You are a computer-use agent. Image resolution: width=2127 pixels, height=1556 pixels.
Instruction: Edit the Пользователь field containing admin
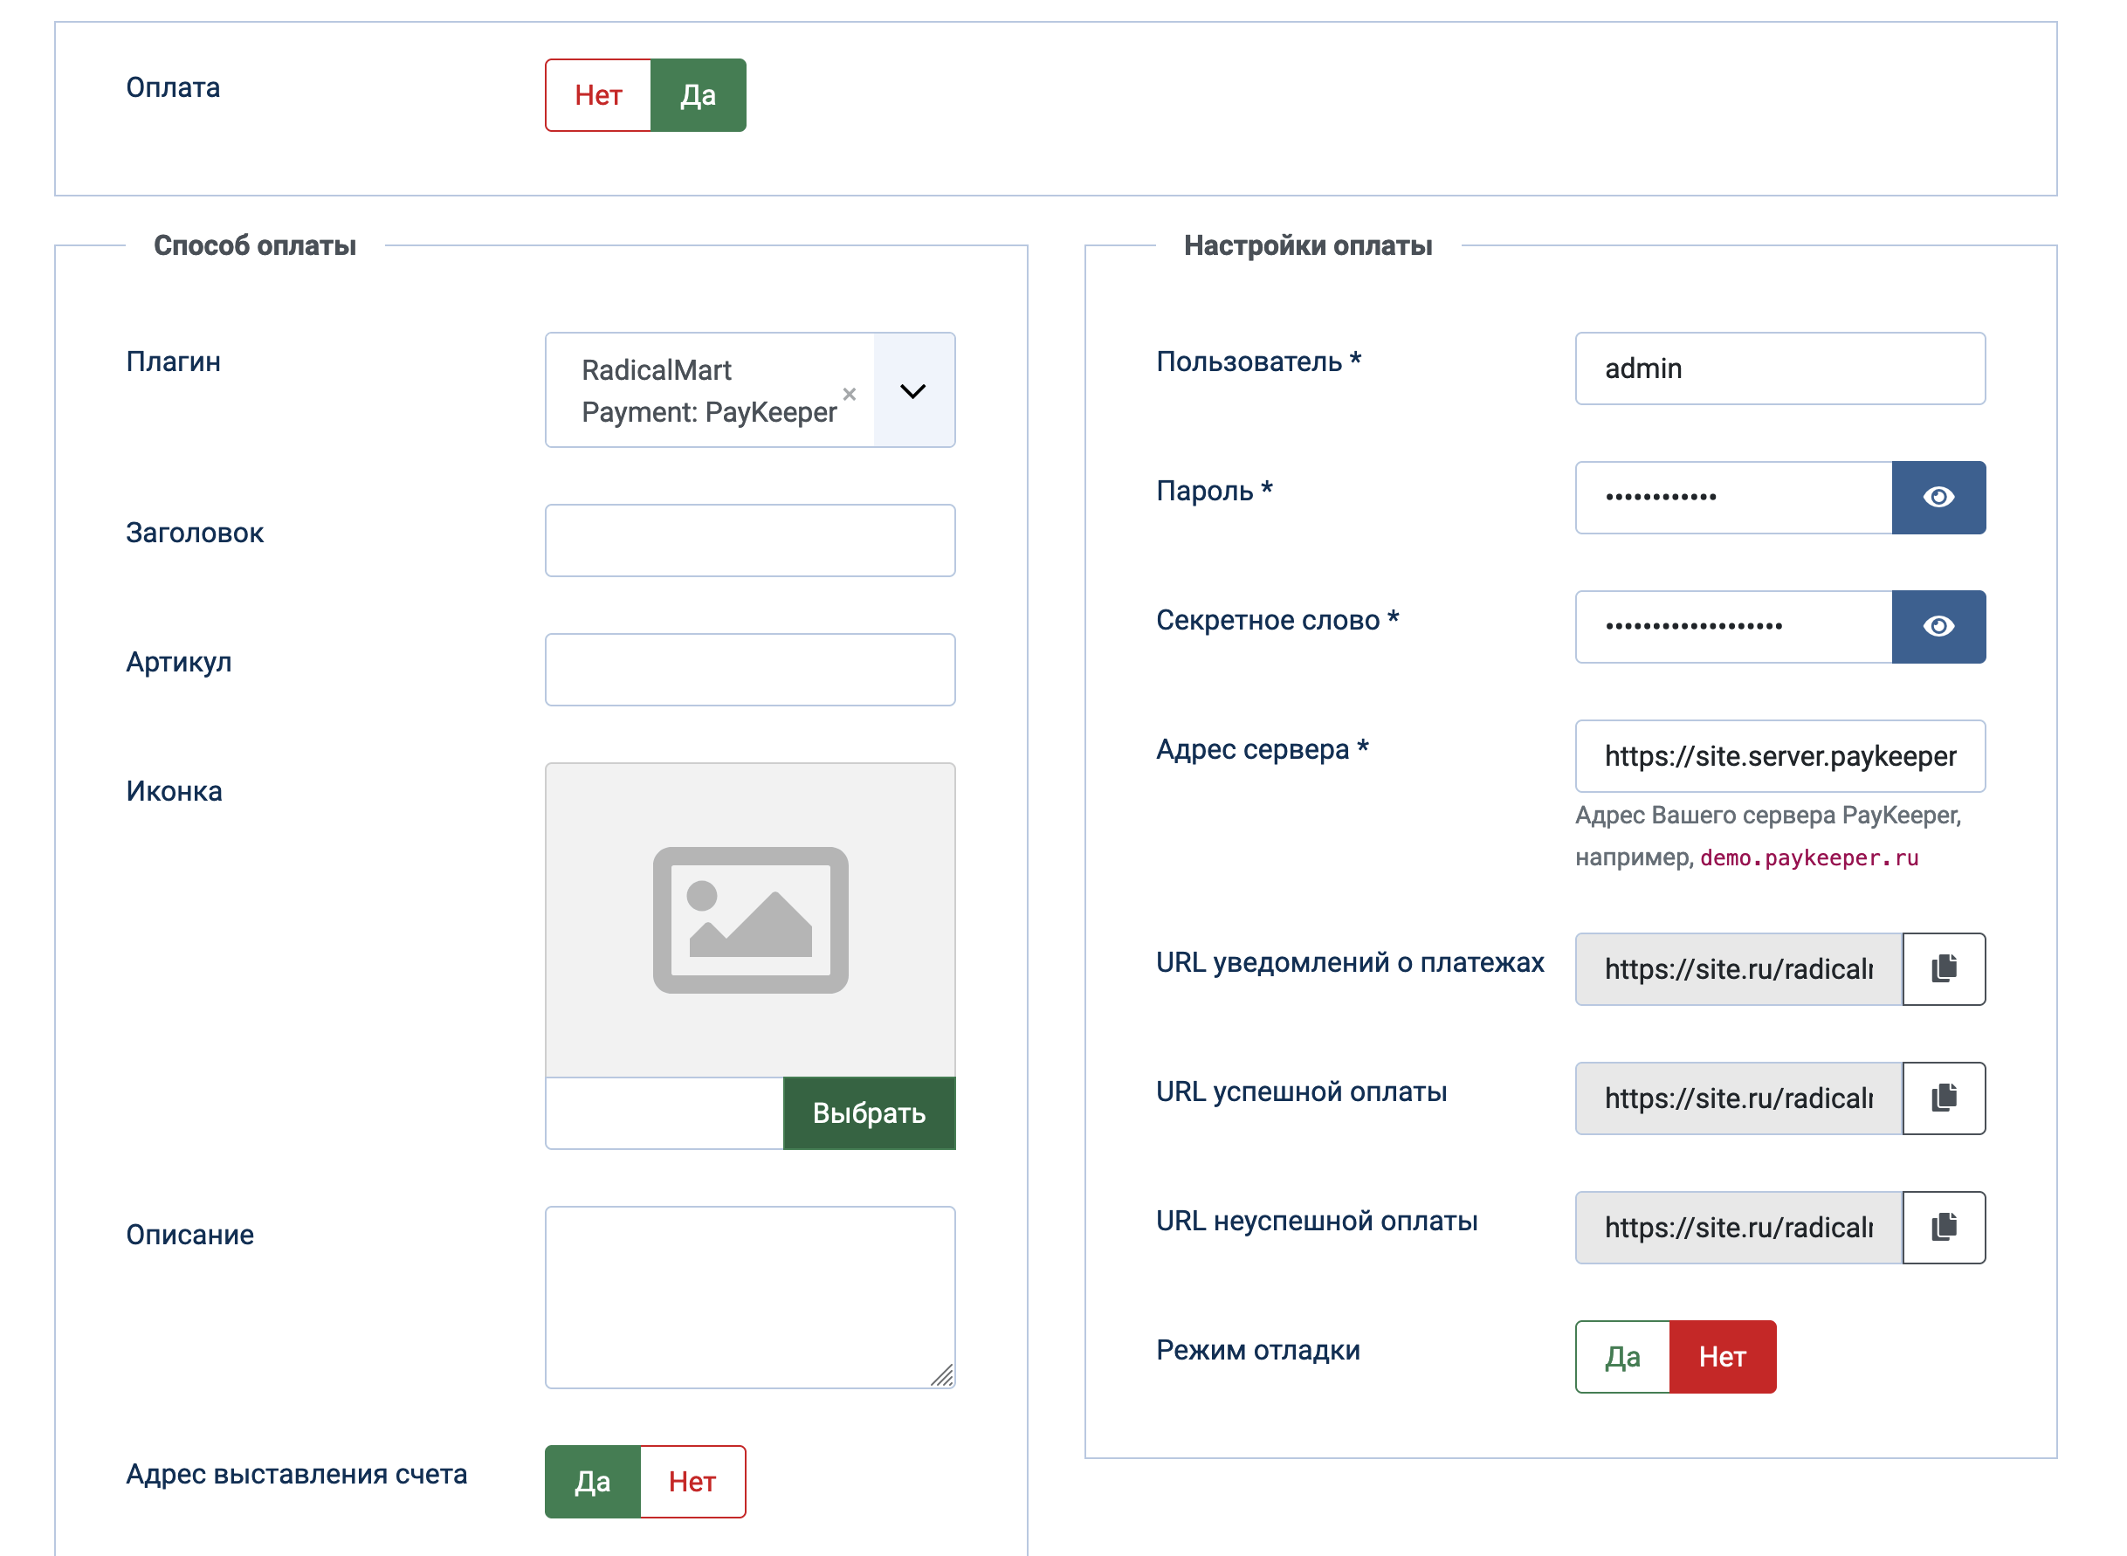pos(1779,368)
